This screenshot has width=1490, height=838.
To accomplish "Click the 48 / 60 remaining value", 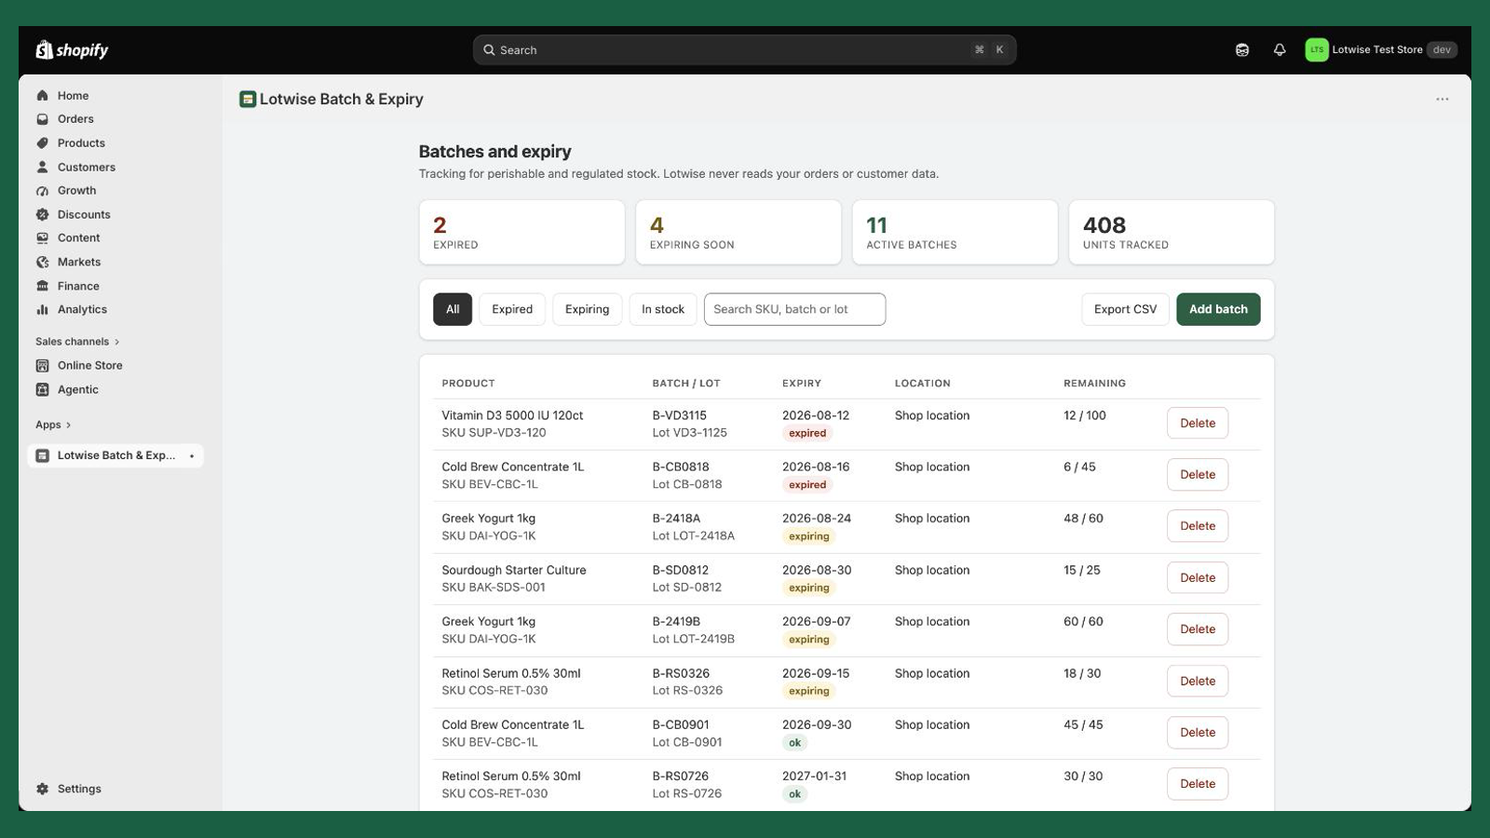I will [1083, 519].
